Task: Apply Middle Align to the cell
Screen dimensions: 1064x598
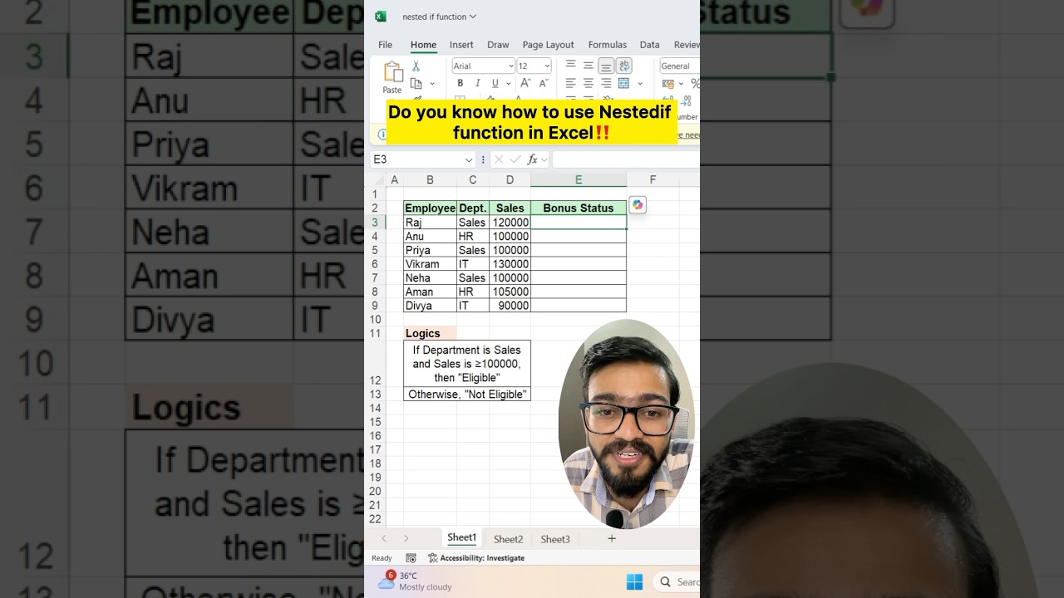Action: [588, 66]
